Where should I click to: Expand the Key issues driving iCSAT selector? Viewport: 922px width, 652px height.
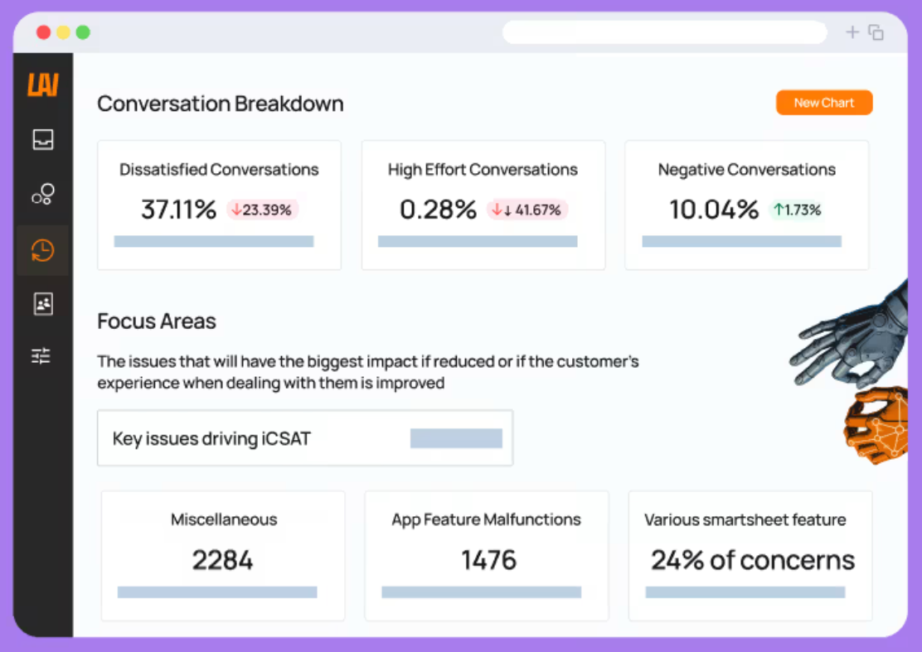point(305,438)
